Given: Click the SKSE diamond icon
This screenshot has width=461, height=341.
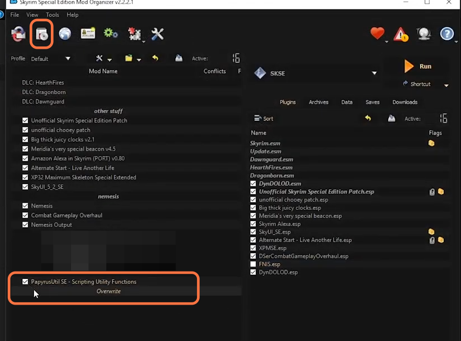Looking at the screenshot, I should coord(260,73).
